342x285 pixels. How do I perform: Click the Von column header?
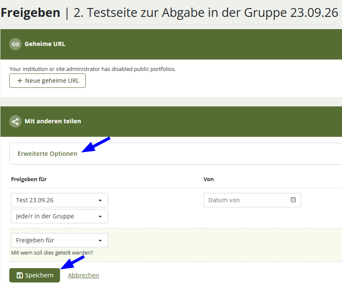(208, 179)
